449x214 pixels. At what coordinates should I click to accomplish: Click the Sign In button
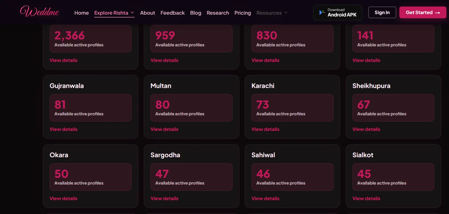382,12
